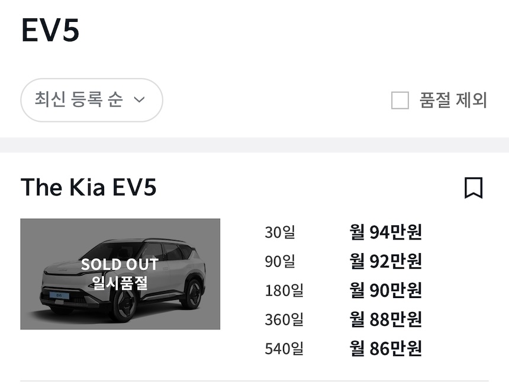Open The Kia EV5 title link

coord(89,187)
